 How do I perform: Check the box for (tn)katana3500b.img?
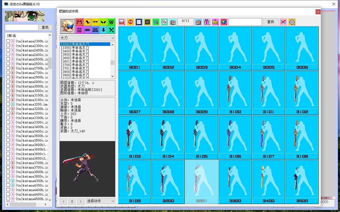[8, 136]
